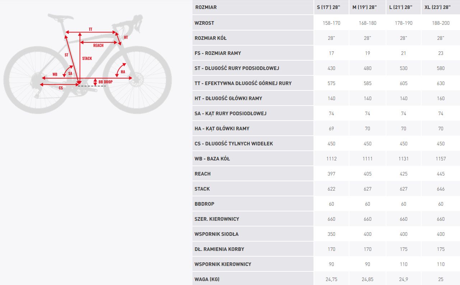This screenshot has width=460, height=285.
Task: Click the CS chainstay arrow label
Action: (61, 88)
